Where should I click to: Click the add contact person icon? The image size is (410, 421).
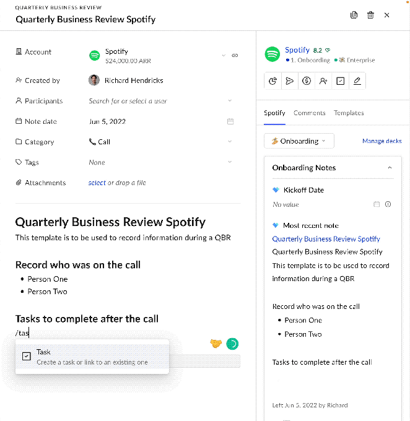[x=323, y=80]
